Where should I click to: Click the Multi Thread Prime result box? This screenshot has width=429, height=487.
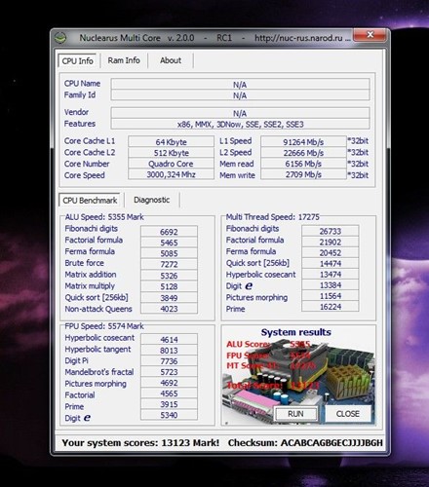point(331,307)
